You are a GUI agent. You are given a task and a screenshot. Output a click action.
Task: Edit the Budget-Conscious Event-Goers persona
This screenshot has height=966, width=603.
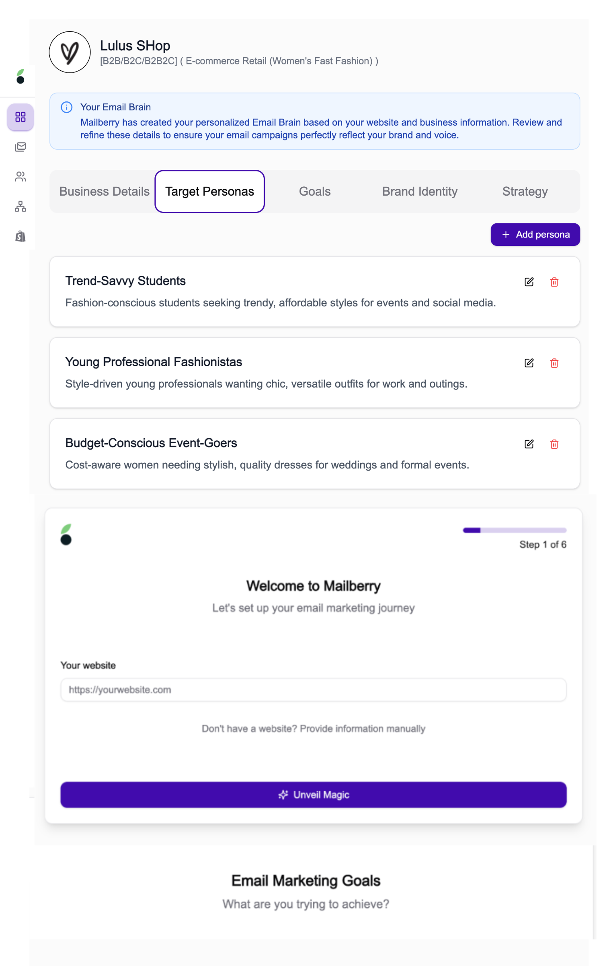click(529, 444)
